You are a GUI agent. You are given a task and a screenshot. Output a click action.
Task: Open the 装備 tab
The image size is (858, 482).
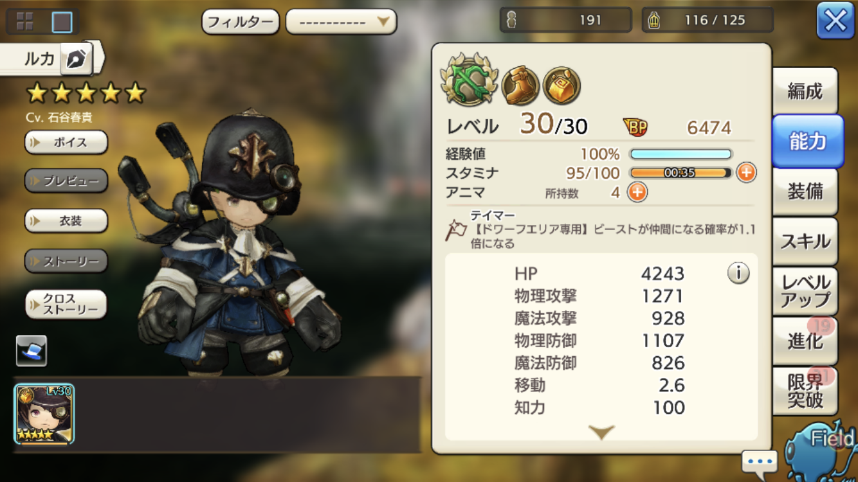pyautogui.click(x=805, y=192)
